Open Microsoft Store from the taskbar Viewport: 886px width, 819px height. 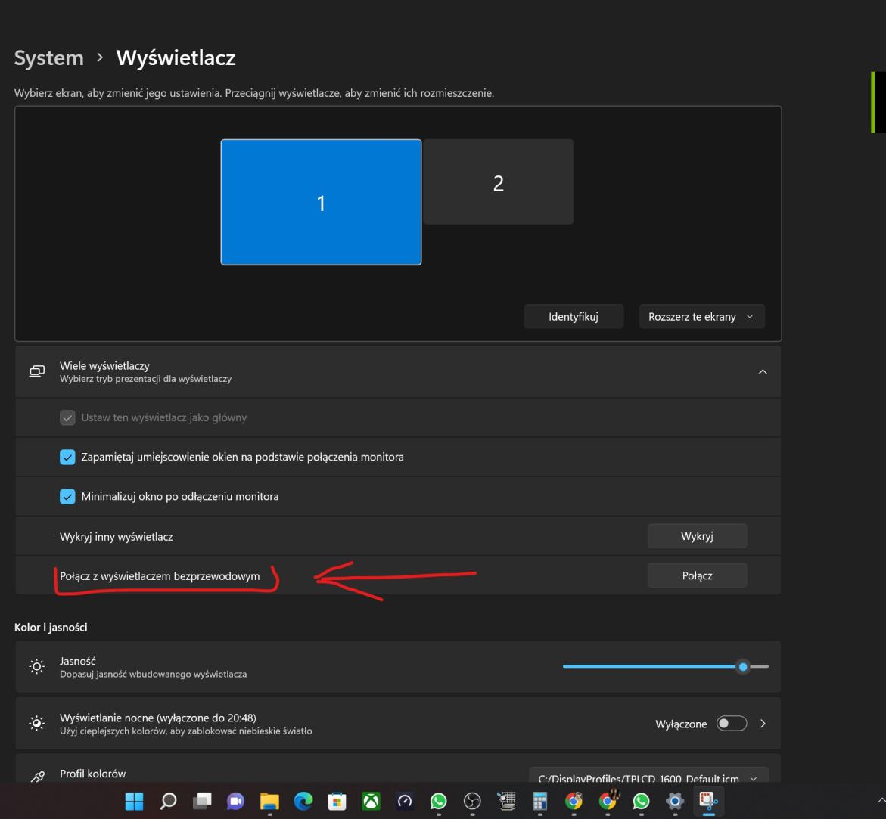pyautogui.click(x=338, y=801)
